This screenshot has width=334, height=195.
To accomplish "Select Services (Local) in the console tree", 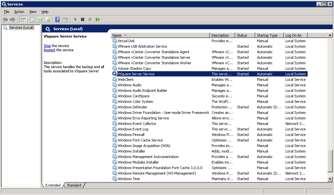I will tap(21, 28).
